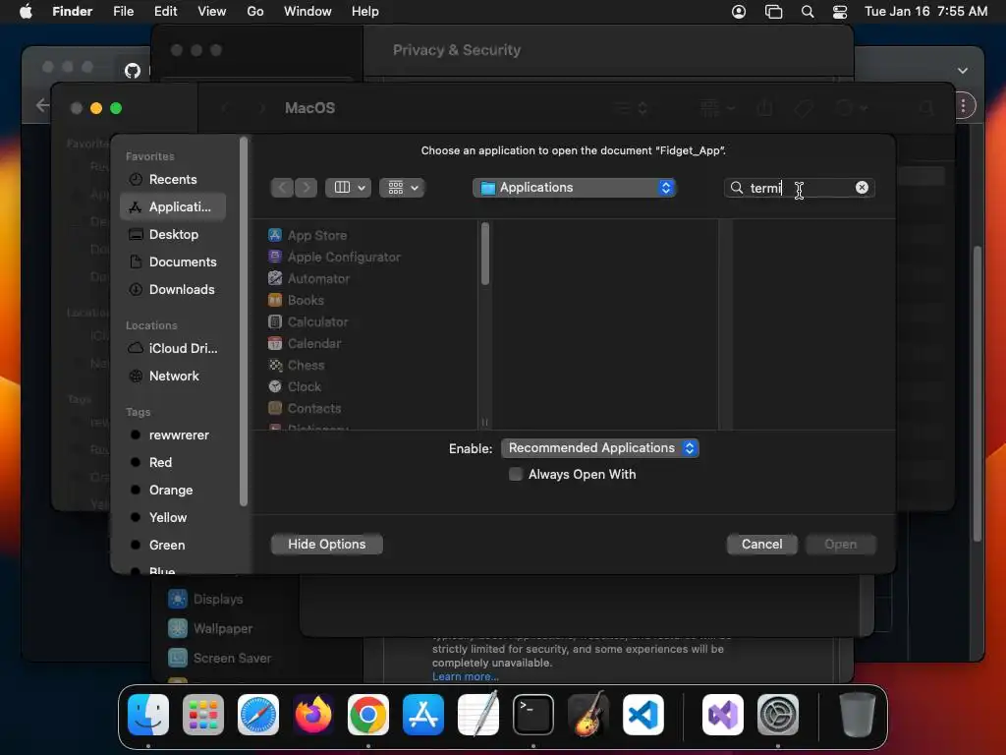The height and width of the screenshot is (755, 1006).
Task: Open App Store from the Dock
Action: [423, 715]
